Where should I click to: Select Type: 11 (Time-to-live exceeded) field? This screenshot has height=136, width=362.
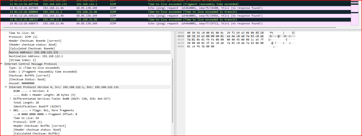tap(34, 68)
